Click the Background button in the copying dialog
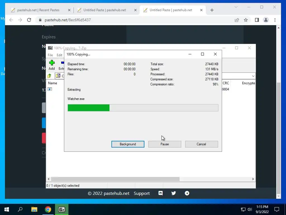This screenshot has height=215, width=286. pyautogui.click(x=128, y=144)
